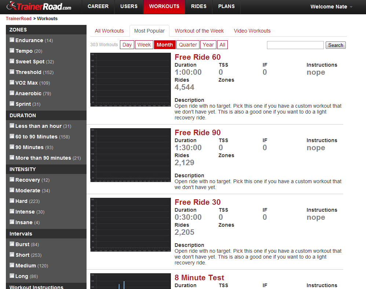Open the Free Ride 90 workout title
This screenshot has height=289, width=366.
coord(197,133)
